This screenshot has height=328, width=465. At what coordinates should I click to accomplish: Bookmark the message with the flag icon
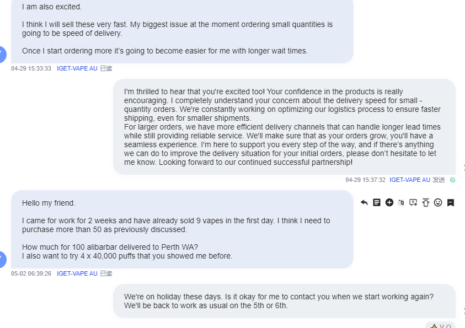coord(451,203)
